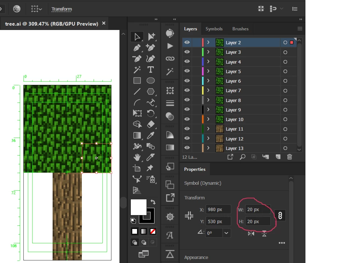
Task: Select the Eyedropper tool
Action: [151, 135]
